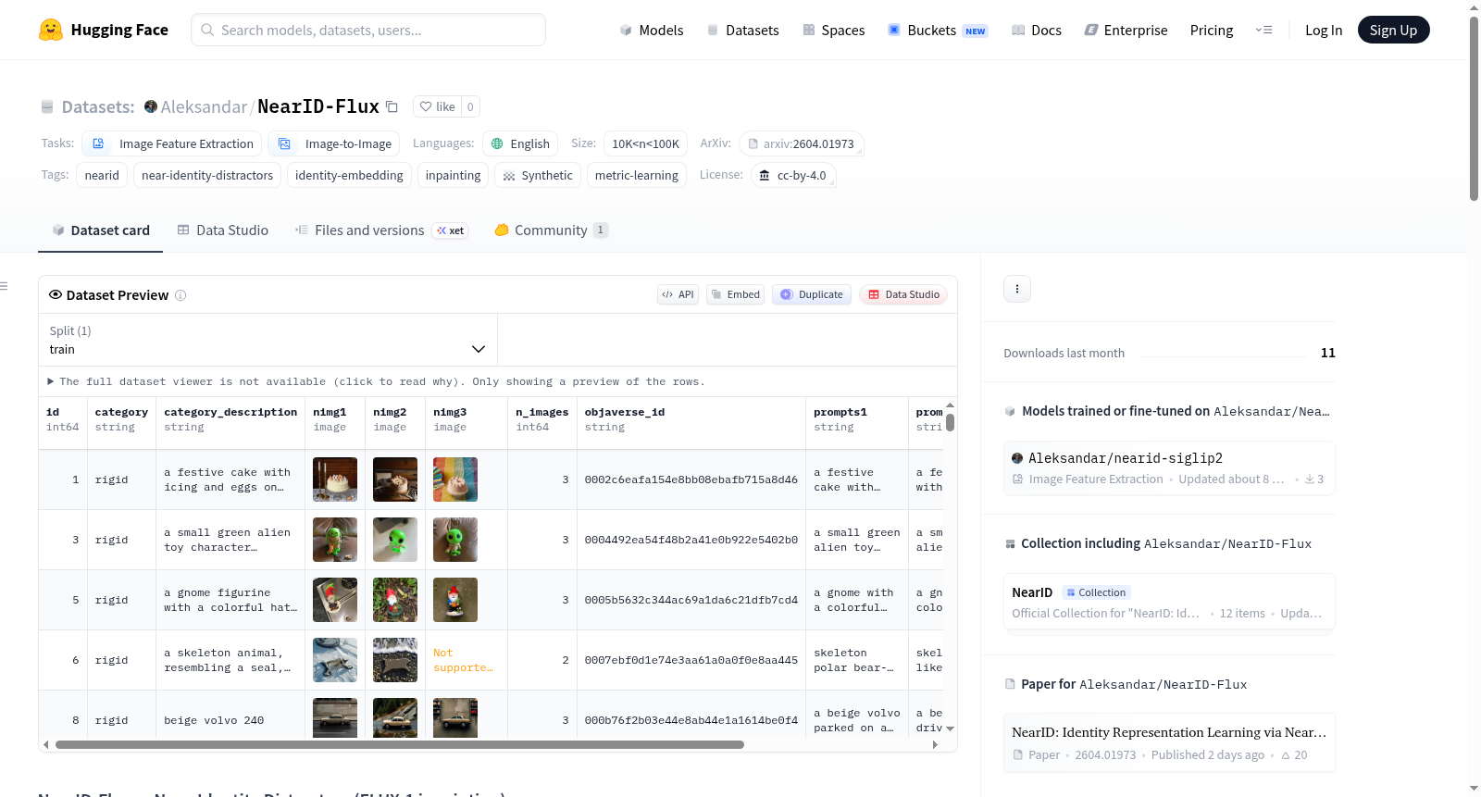This screenshot has width=1481, height=797.
Task: Open the nimg3 thumbnail in the festive cake row
Action: [455, 479]
